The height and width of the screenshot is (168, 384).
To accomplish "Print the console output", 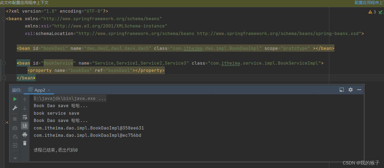I will pyautogui.click(x=25, y=135).
